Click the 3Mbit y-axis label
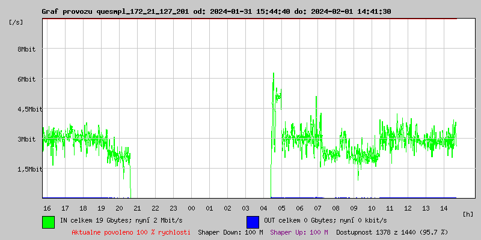Viewport: 481px width, 240px height. (x=26, y=139)
